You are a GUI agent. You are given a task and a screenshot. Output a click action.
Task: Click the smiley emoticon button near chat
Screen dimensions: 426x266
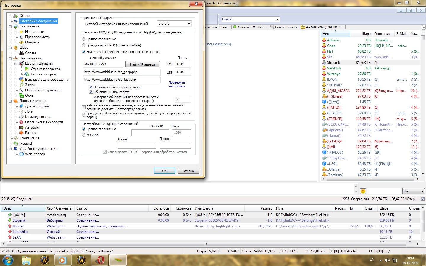point(363,191)
